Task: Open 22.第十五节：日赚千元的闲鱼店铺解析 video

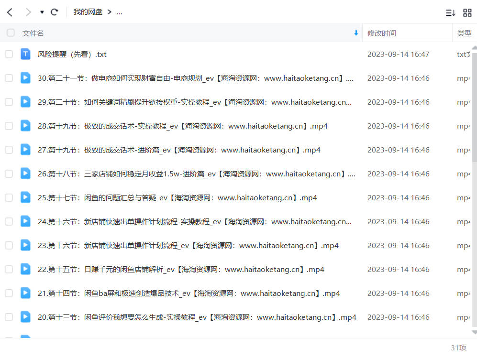Action: pyautogui.click(x=181, y=269)
